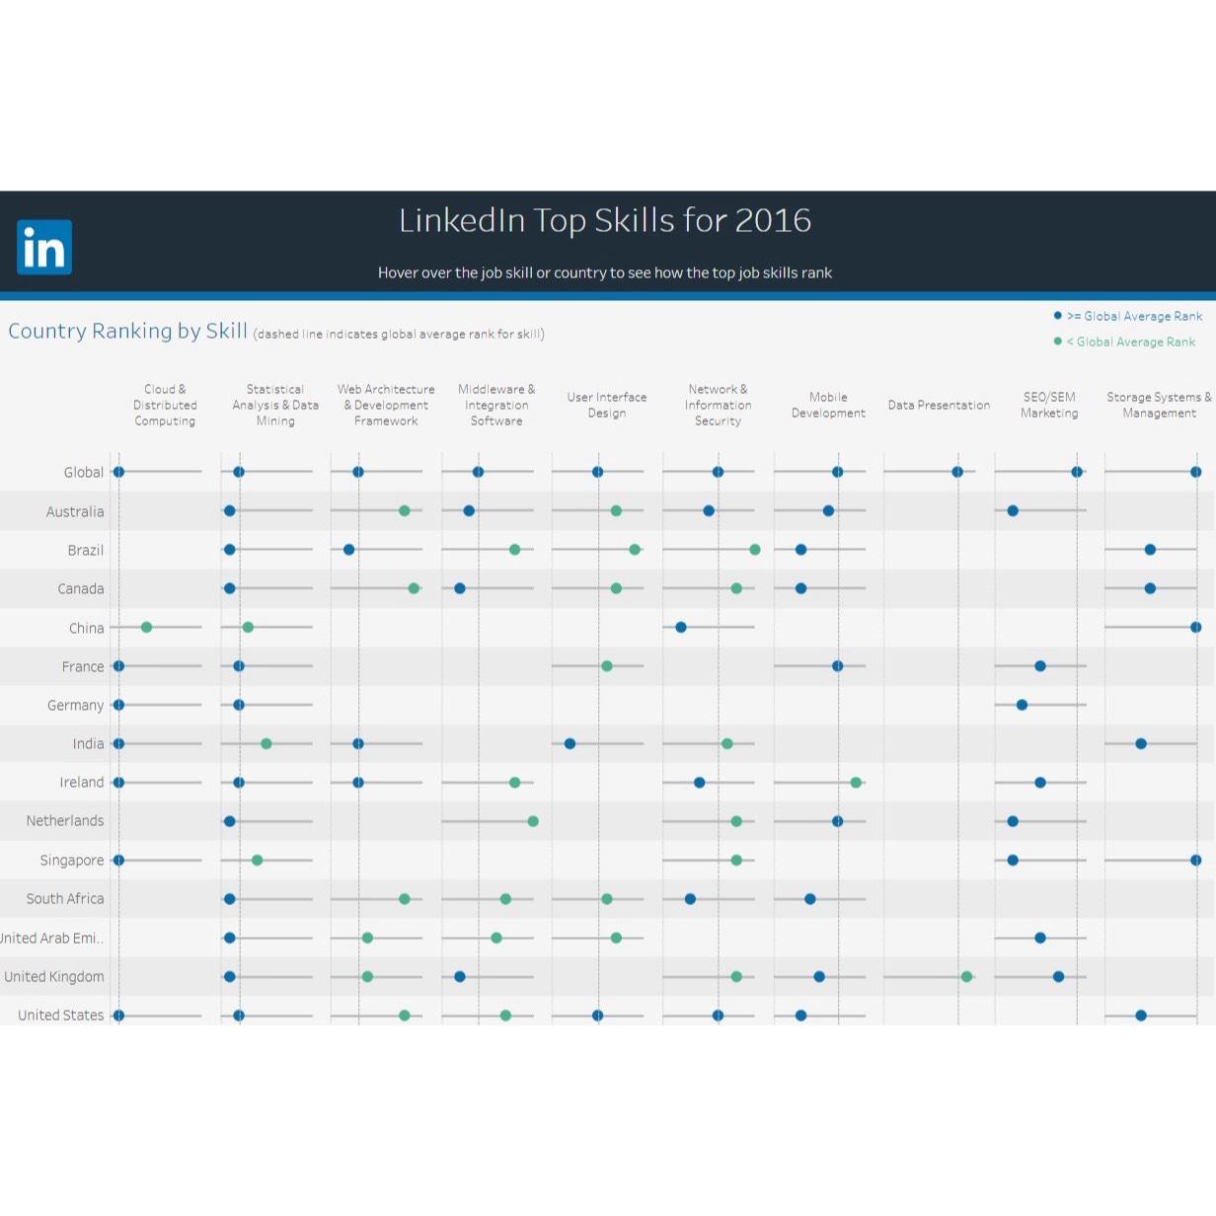Image resolution: width=1216 pixels, height=1216 pixels.
Task: Select the Australia row label
Action: point(75,511)
